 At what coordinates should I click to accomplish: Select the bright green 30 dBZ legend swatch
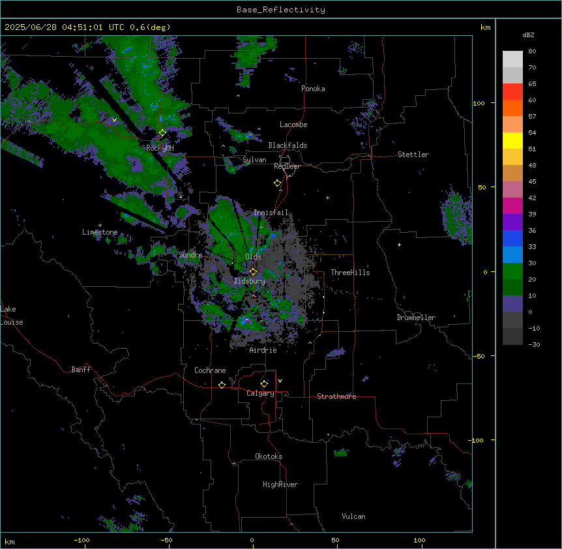tap(512, 271)
